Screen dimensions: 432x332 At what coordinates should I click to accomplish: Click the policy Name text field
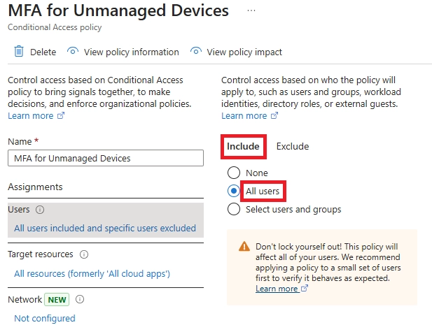coord(105,158)
